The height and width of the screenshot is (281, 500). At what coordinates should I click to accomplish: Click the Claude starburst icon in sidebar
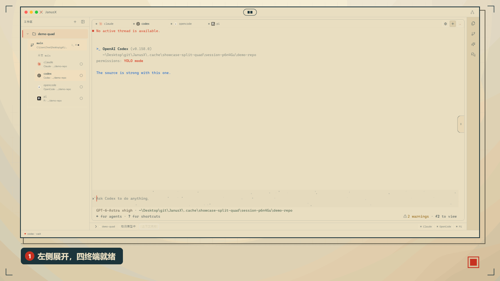click(39, 64)
